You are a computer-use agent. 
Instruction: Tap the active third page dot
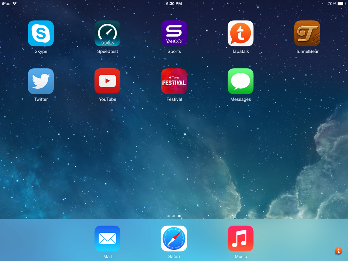point(179,216)
